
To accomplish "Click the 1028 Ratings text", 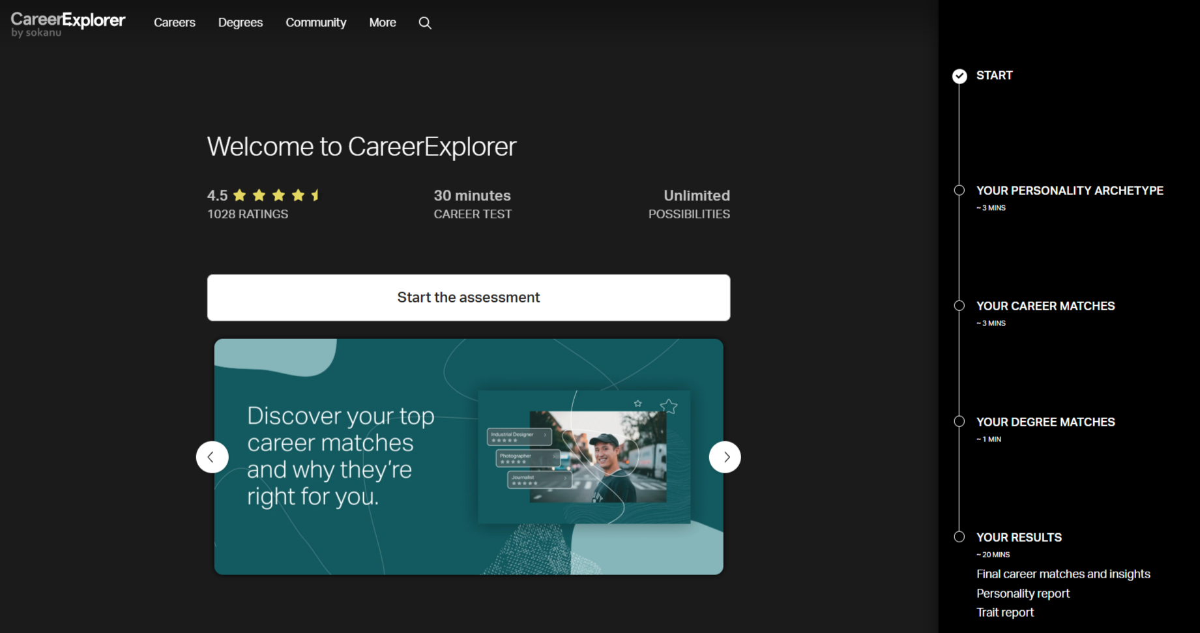I will (x=248, y=214).
